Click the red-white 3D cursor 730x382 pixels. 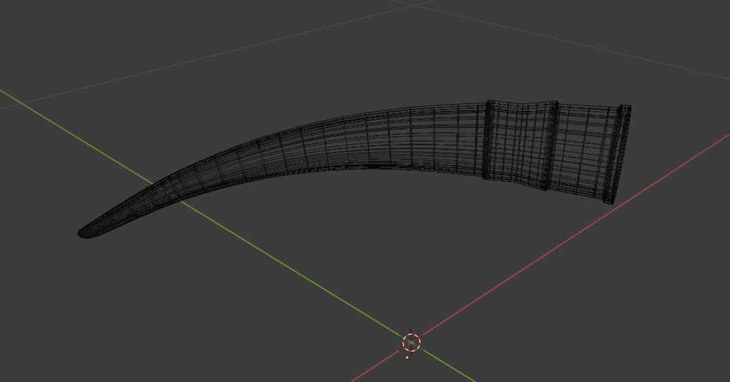pyautogui.click(x=412, y=343)
